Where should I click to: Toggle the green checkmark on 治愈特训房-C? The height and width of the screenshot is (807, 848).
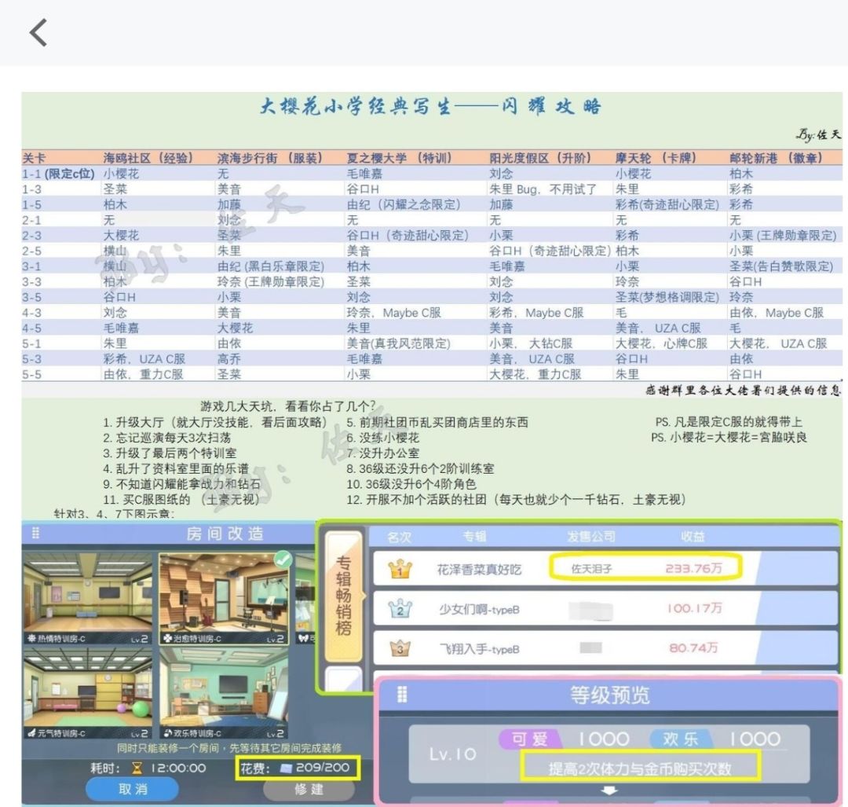coord(283,559)
